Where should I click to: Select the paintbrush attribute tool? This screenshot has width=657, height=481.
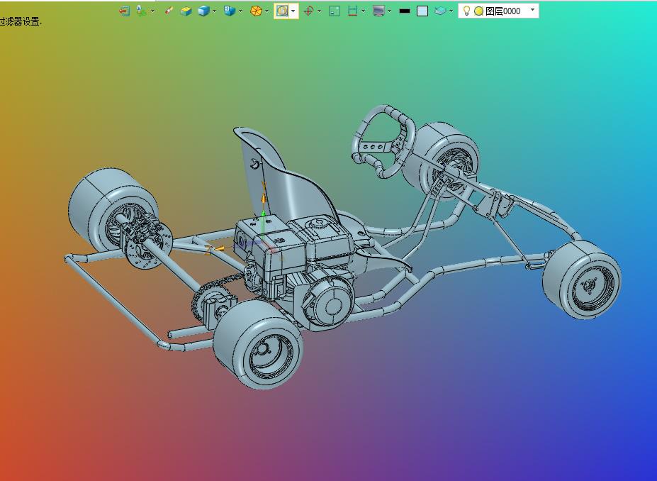click(169, 11)
